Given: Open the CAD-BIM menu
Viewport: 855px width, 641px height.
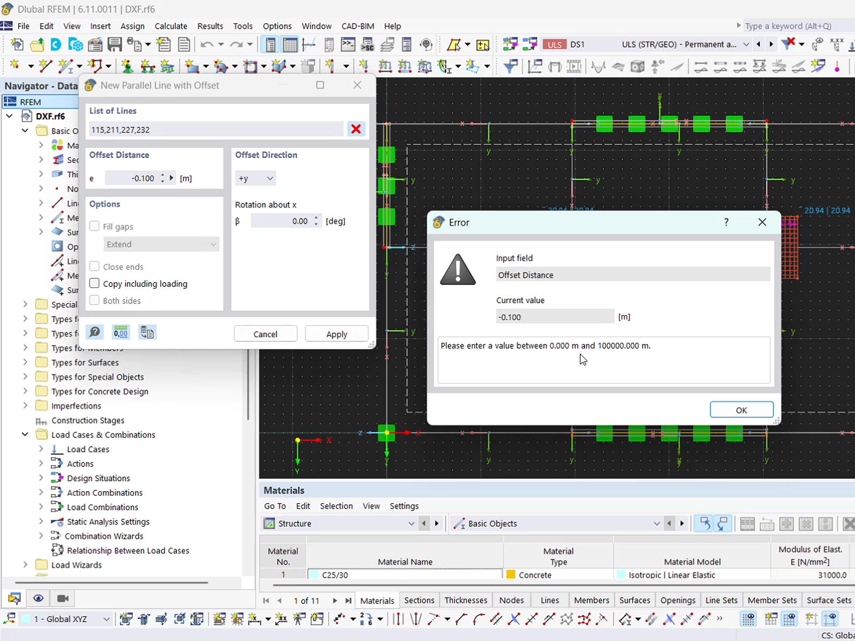Looking at the screenshot, I should pos(357,26).
